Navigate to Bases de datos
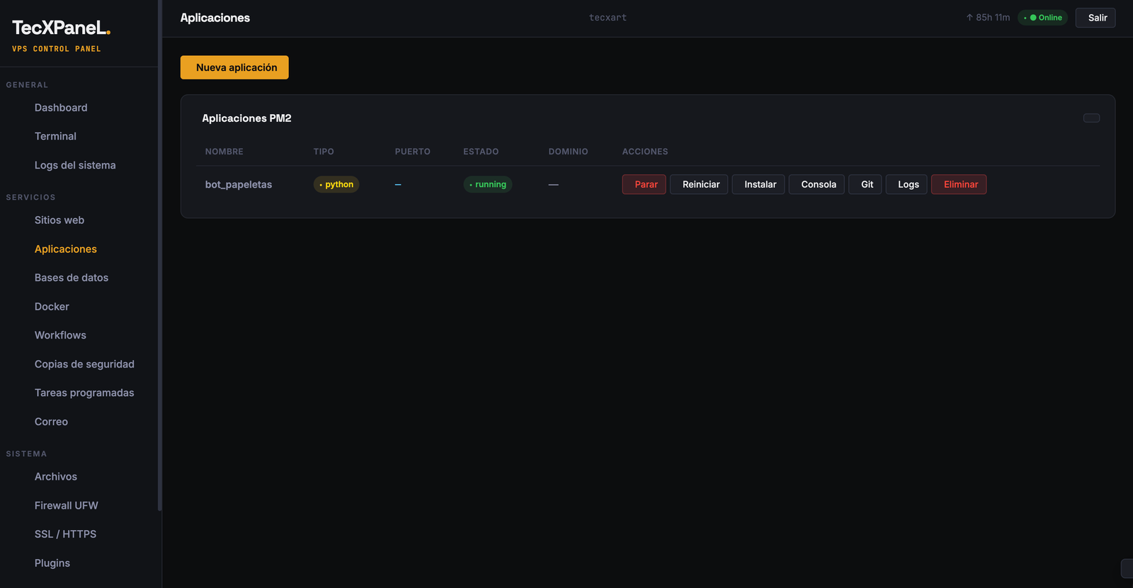The width and height of the screenshot is (1133, 588). pos(72,278)
